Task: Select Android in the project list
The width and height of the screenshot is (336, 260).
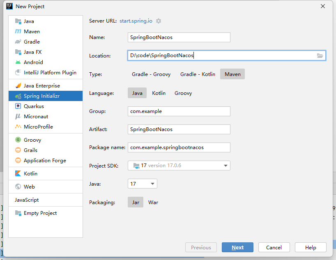Action: coord(46,62)
